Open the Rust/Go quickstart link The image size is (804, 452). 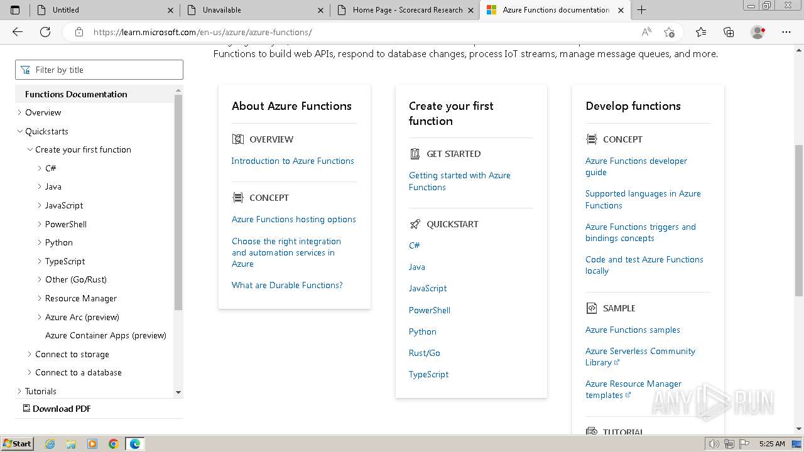pos(425,353)
